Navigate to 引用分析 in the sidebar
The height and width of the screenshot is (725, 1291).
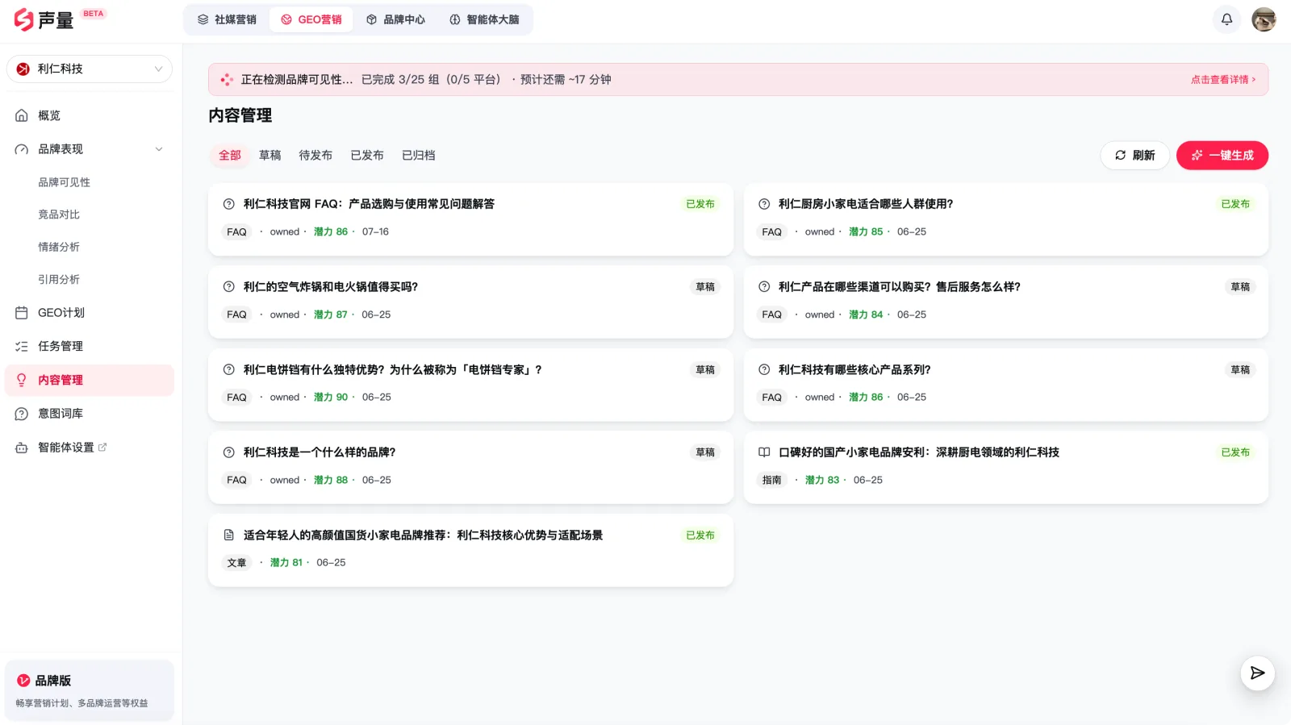click(59, 279)
